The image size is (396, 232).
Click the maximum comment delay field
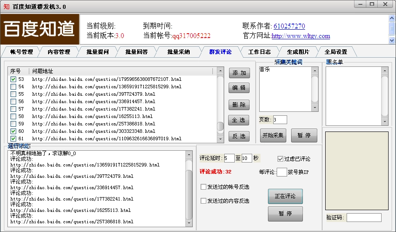coord(247,158)
